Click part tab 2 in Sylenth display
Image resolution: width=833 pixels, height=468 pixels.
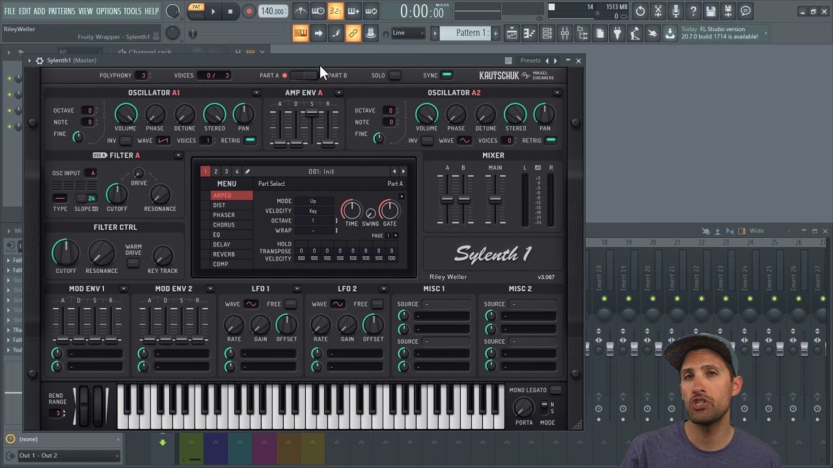pyautogui.click(x=216, y=172)
